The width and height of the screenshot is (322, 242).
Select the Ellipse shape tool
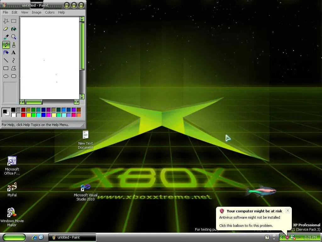(6, 76)
